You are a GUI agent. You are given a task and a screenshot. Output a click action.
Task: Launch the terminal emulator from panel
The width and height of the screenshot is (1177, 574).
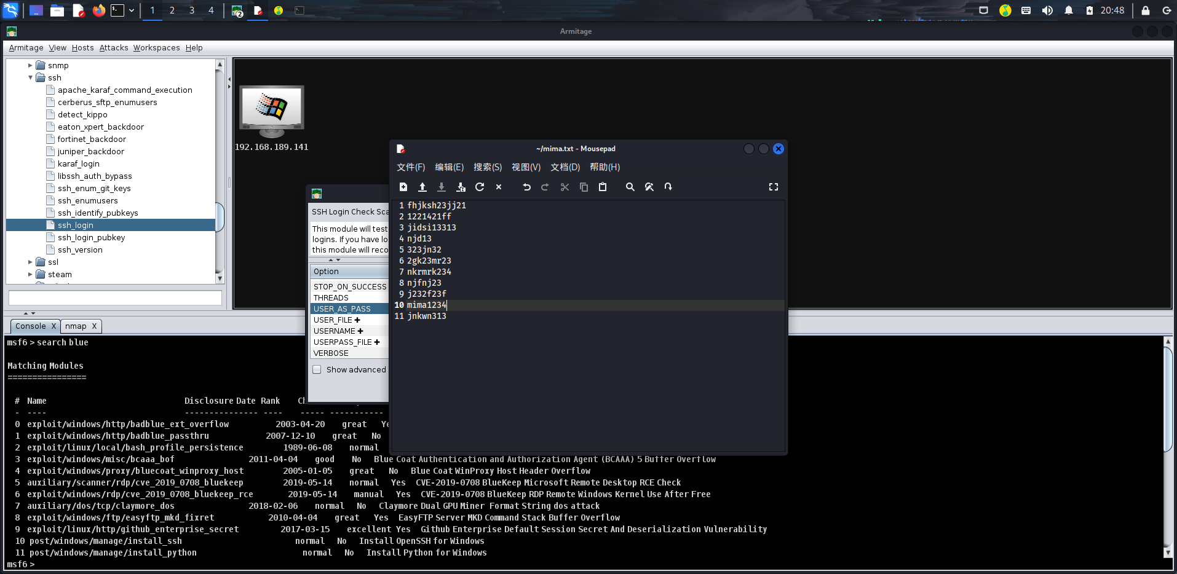point(117,10)
